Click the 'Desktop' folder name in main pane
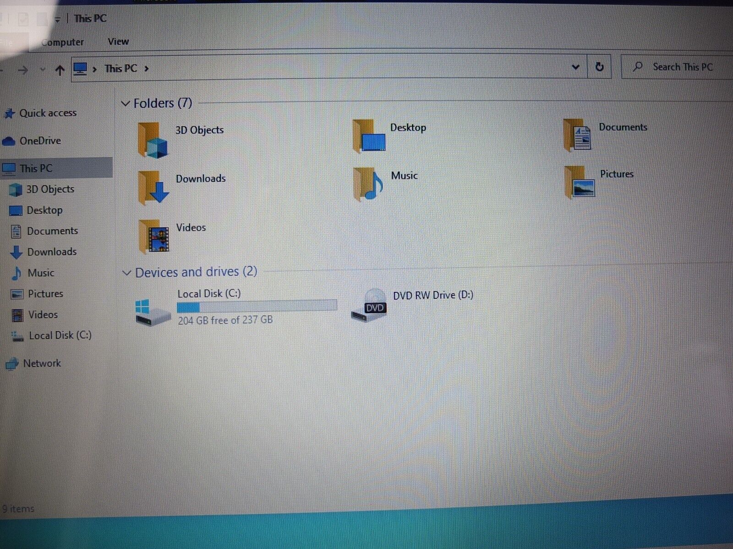This screenshot has width=733, height=549. tap(408, 128)
